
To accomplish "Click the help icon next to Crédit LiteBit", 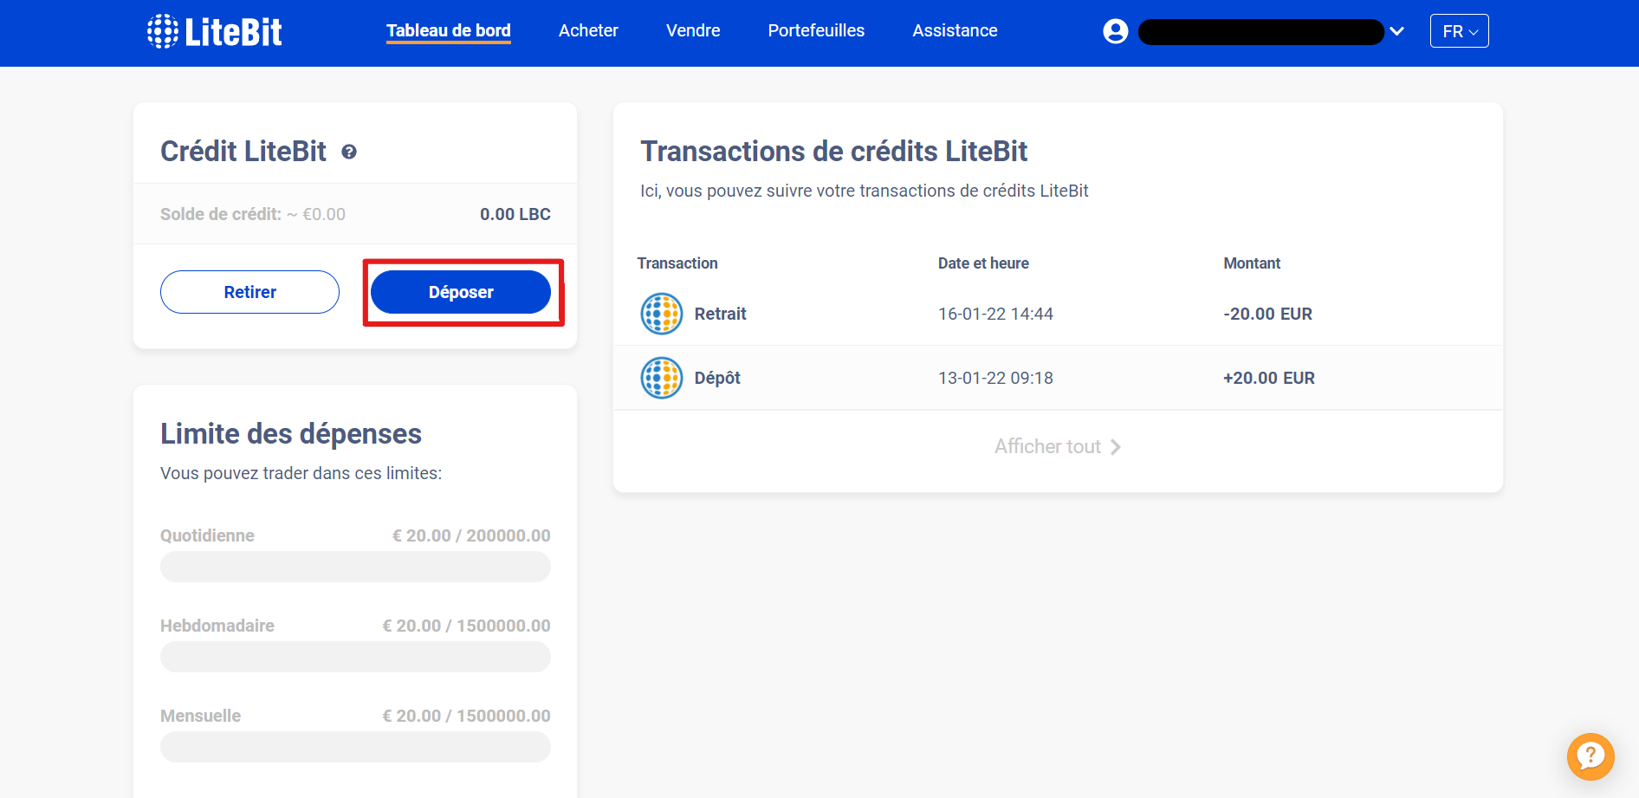I will click(x=349, y=152).
